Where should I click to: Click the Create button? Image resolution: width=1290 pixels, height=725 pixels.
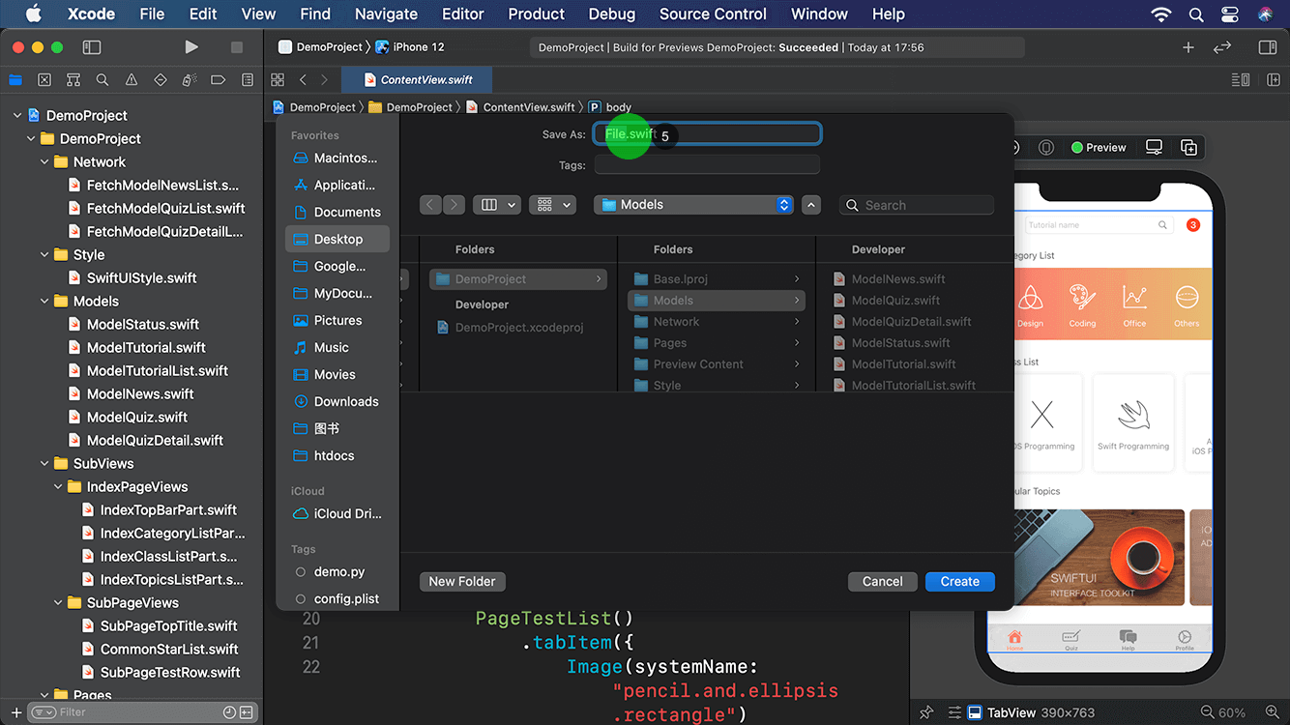click(x=960, y=581)
